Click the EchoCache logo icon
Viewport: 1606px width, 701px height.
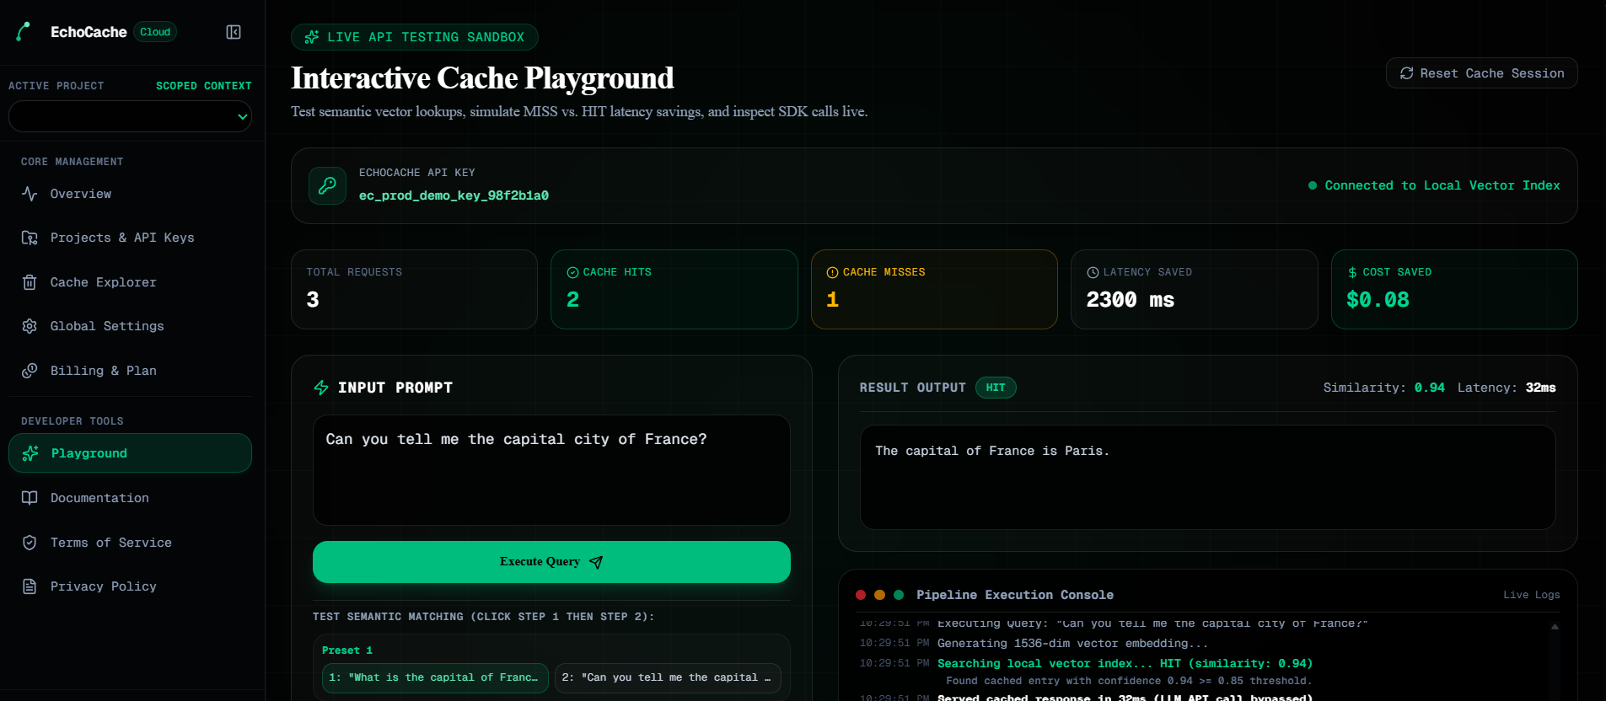click(24, 32)
